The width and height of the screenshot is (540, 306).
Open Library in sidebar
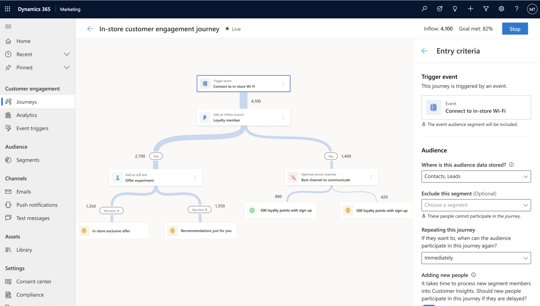pyautogui.click(x=38, y=250)
